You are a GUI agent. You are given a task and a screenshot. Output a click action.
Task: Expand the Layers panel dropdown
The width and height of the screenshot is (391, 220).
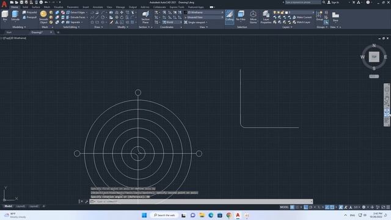[287, 27]
